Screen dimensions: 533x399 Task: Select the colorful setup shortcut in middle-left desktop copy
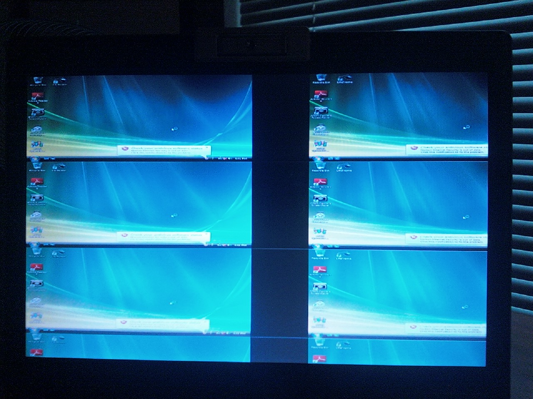pos(37,232)
